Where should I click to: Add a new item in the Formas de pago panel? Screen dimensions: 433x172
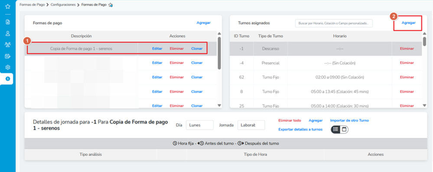[x=204, y=23]
